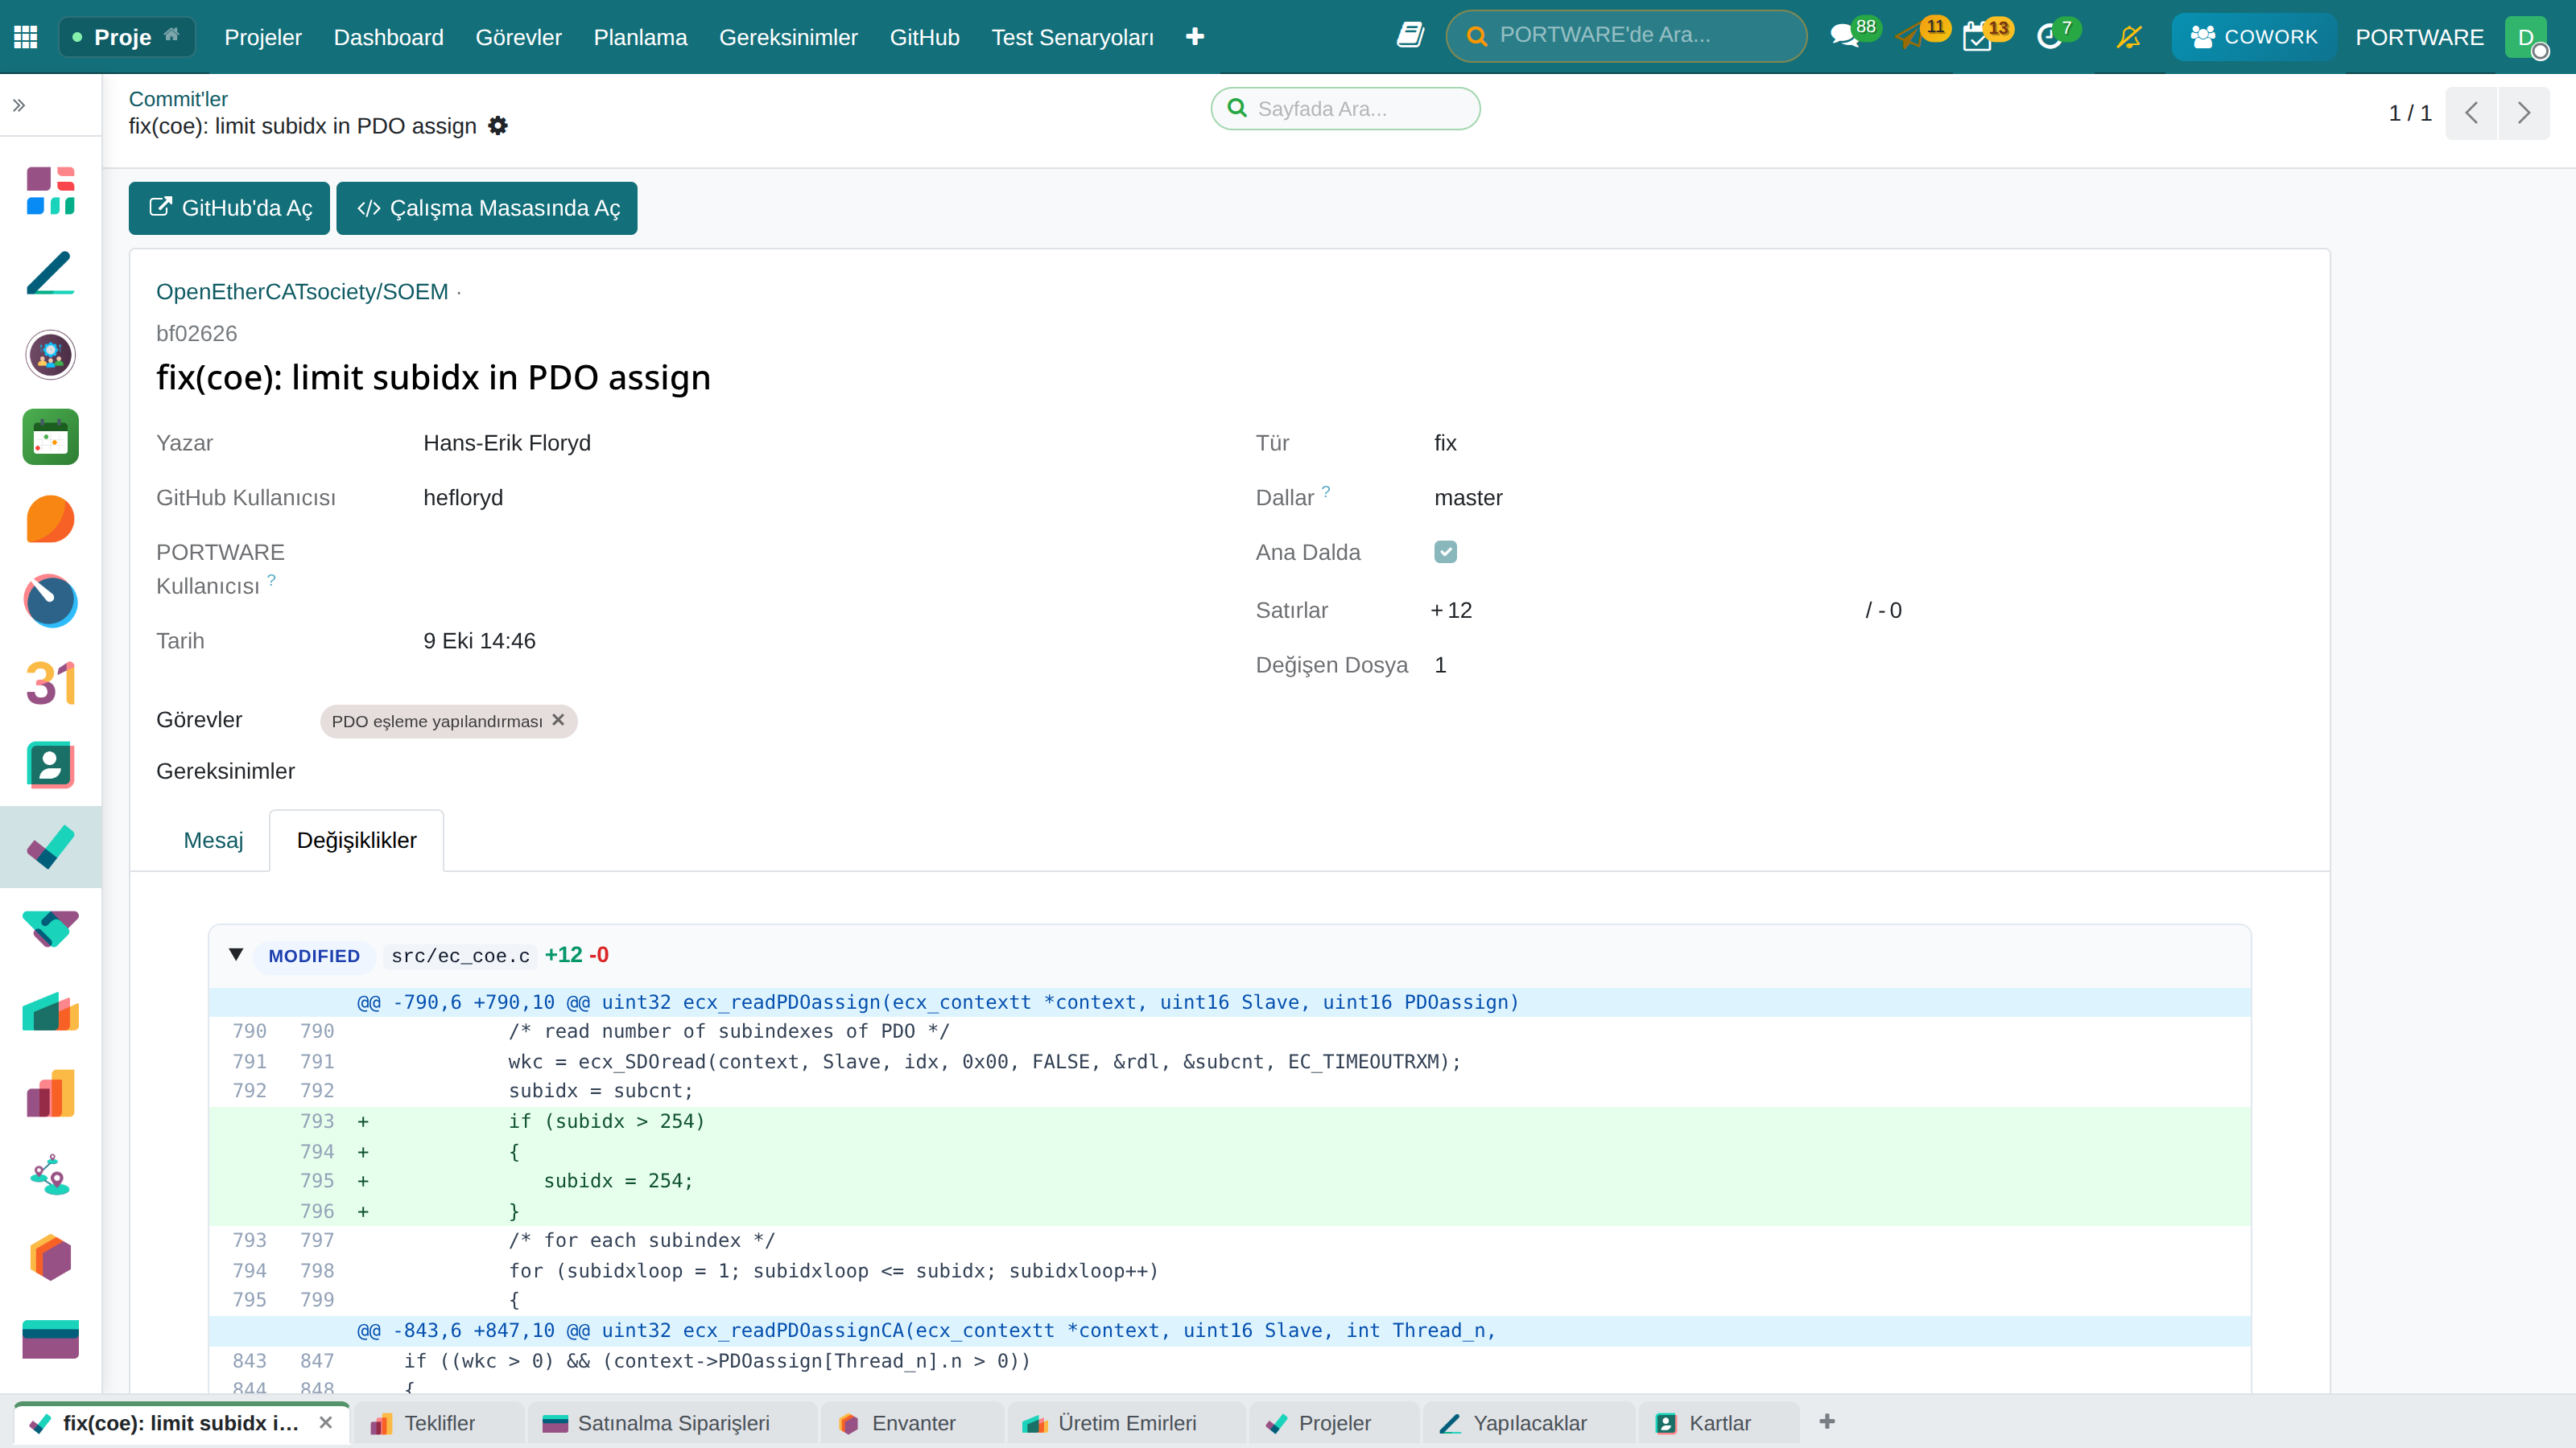Go to previous record arrow
This screenshot has width=2576, height=1448.
(x=2472, y=113)
